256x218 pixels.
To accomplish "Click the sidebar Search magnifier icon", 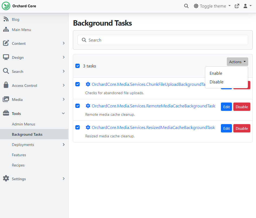I will (6, 71).
